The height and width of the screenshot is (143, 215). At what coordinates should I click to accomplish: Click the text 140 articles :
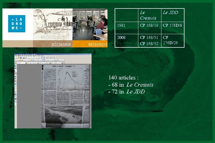click(123, 78)
